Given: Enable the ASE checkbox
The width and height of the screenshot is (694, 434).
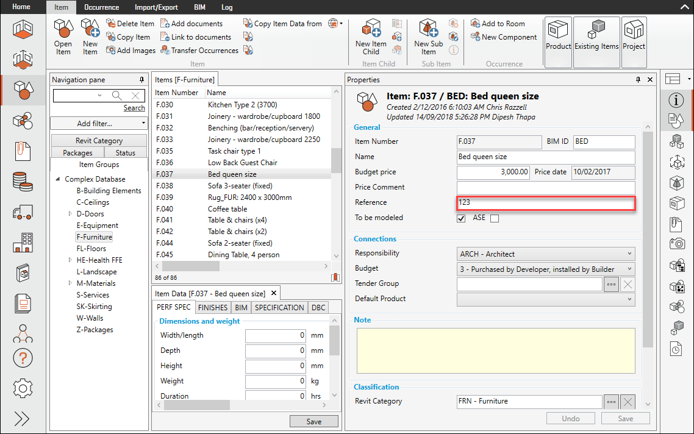Looking at the screenshot, I should click(x=495, y=218).
